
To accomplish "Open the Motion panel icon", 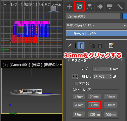I will click(100, 7).
